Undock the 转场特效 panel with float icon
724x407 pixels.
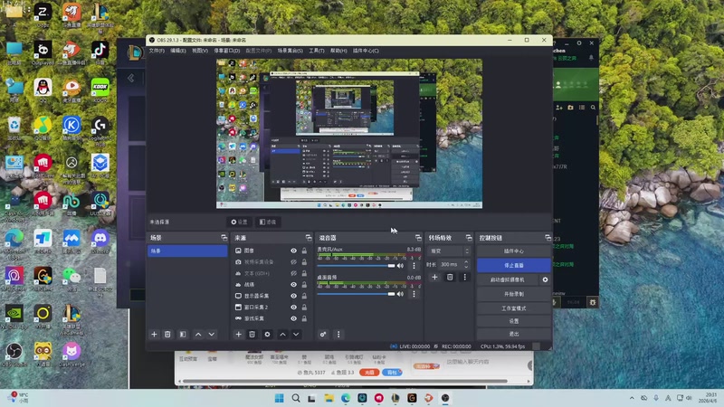(x=469, y=238)
